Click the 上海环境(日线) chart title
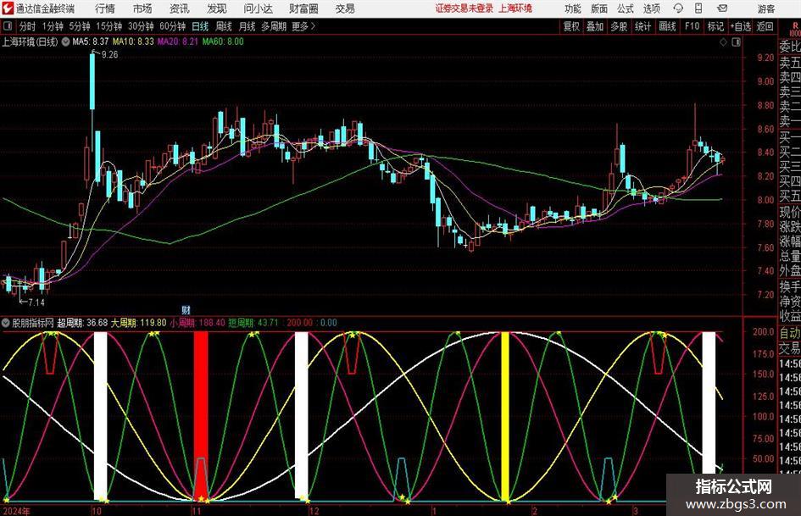Screen dimensions: 801x516 (x=30, y=42)
